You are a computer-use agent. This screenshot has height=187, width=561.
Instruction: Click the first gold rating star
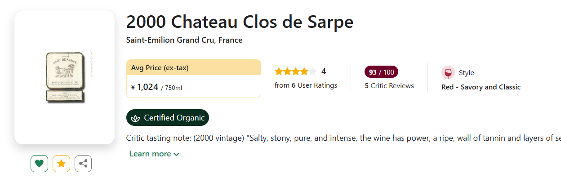pos(279,71)
